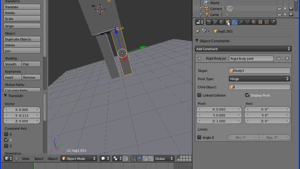Open the Modifiers wrench tab

(241, 22)
